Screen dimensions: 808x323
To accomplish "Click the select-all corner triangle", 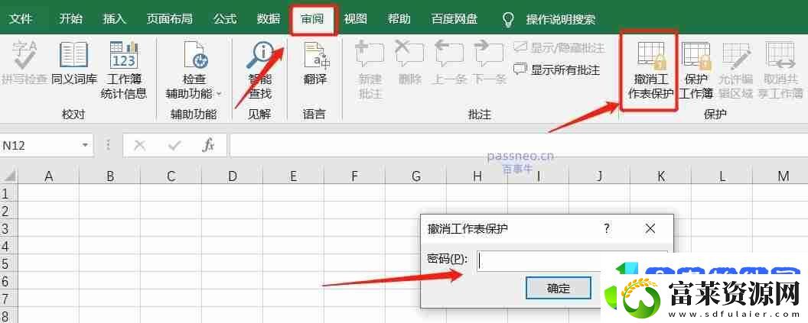I will pos(9,176).
